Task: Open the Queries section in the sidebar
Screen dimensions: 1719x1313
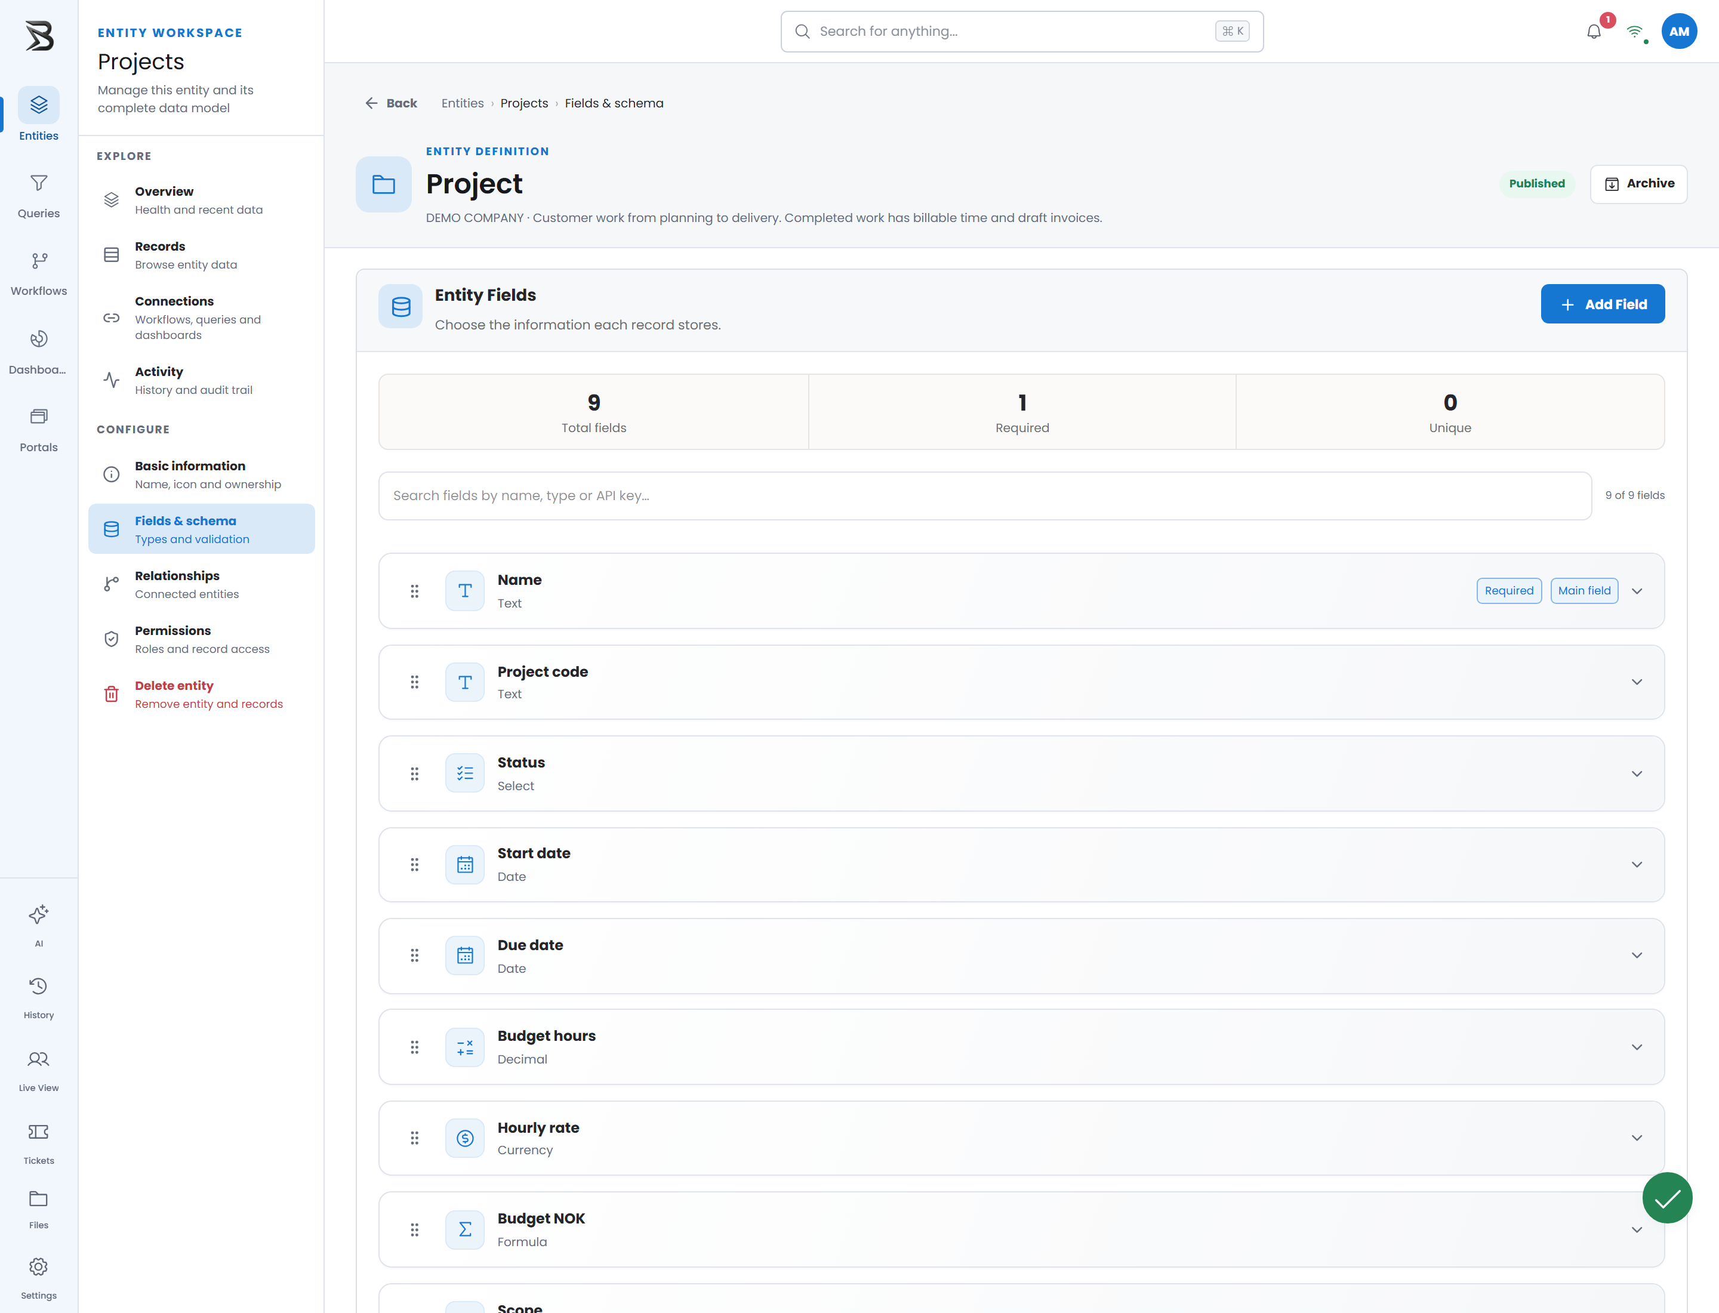Action: pyautogui.click(x=38, y=196)
